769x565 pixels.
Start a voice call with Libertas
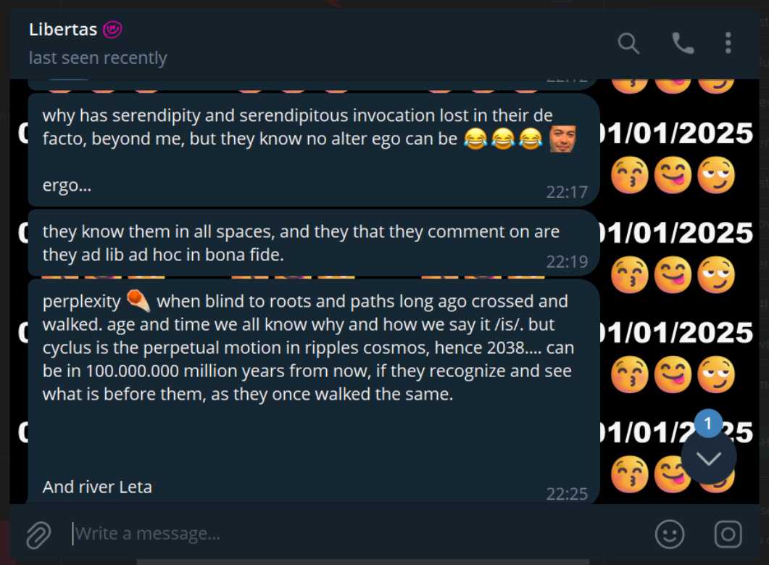click(x=682, y=44)
